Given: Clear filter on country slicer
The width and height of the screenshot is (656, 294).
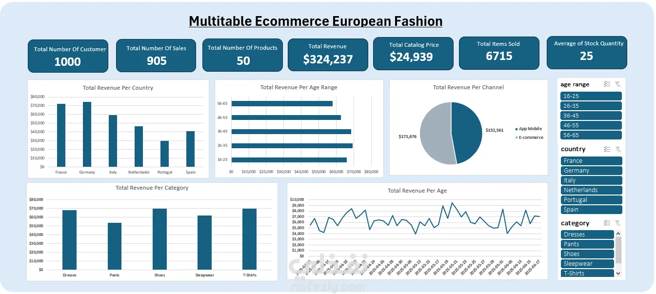Looking at the screenshot, I should (617, 149).
